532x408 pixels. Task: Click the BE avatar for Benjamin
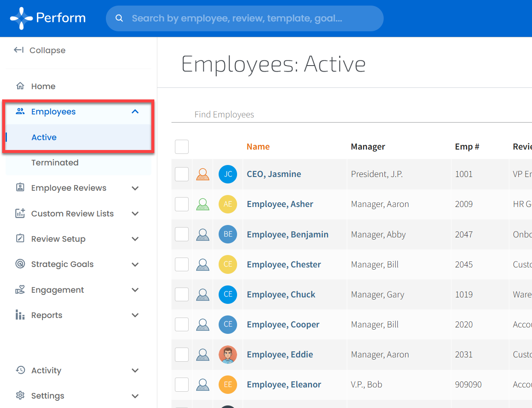(228, 234)
